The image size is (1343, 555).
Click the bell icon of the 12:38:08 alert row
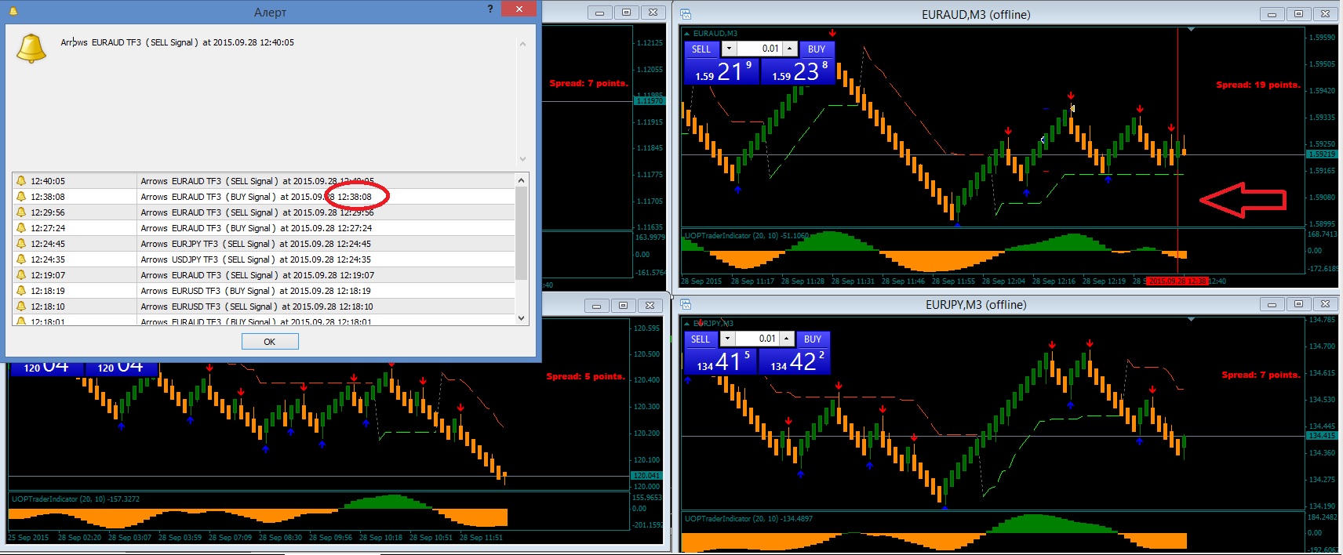coord(21,197)
